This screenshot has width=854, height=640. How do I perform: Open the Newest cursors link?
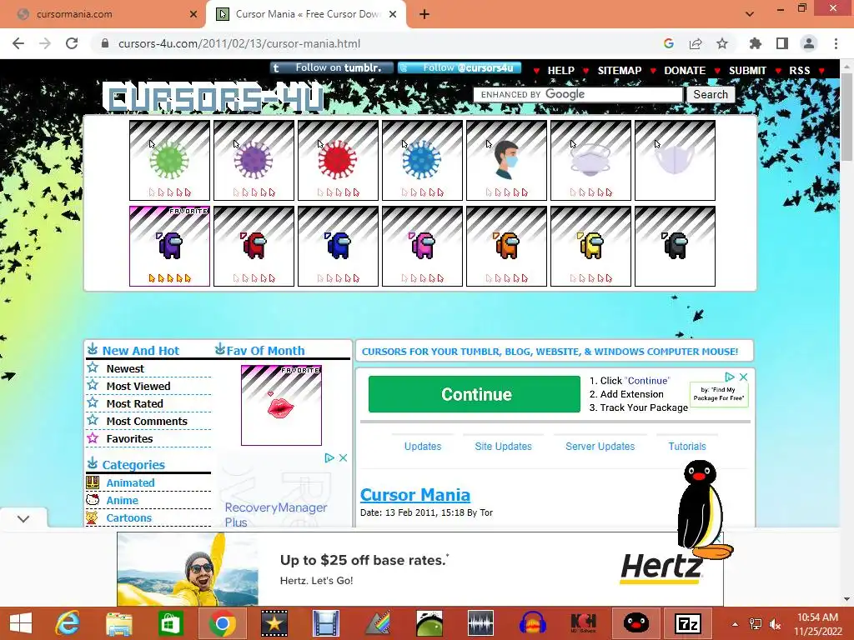tap(125, 369)
